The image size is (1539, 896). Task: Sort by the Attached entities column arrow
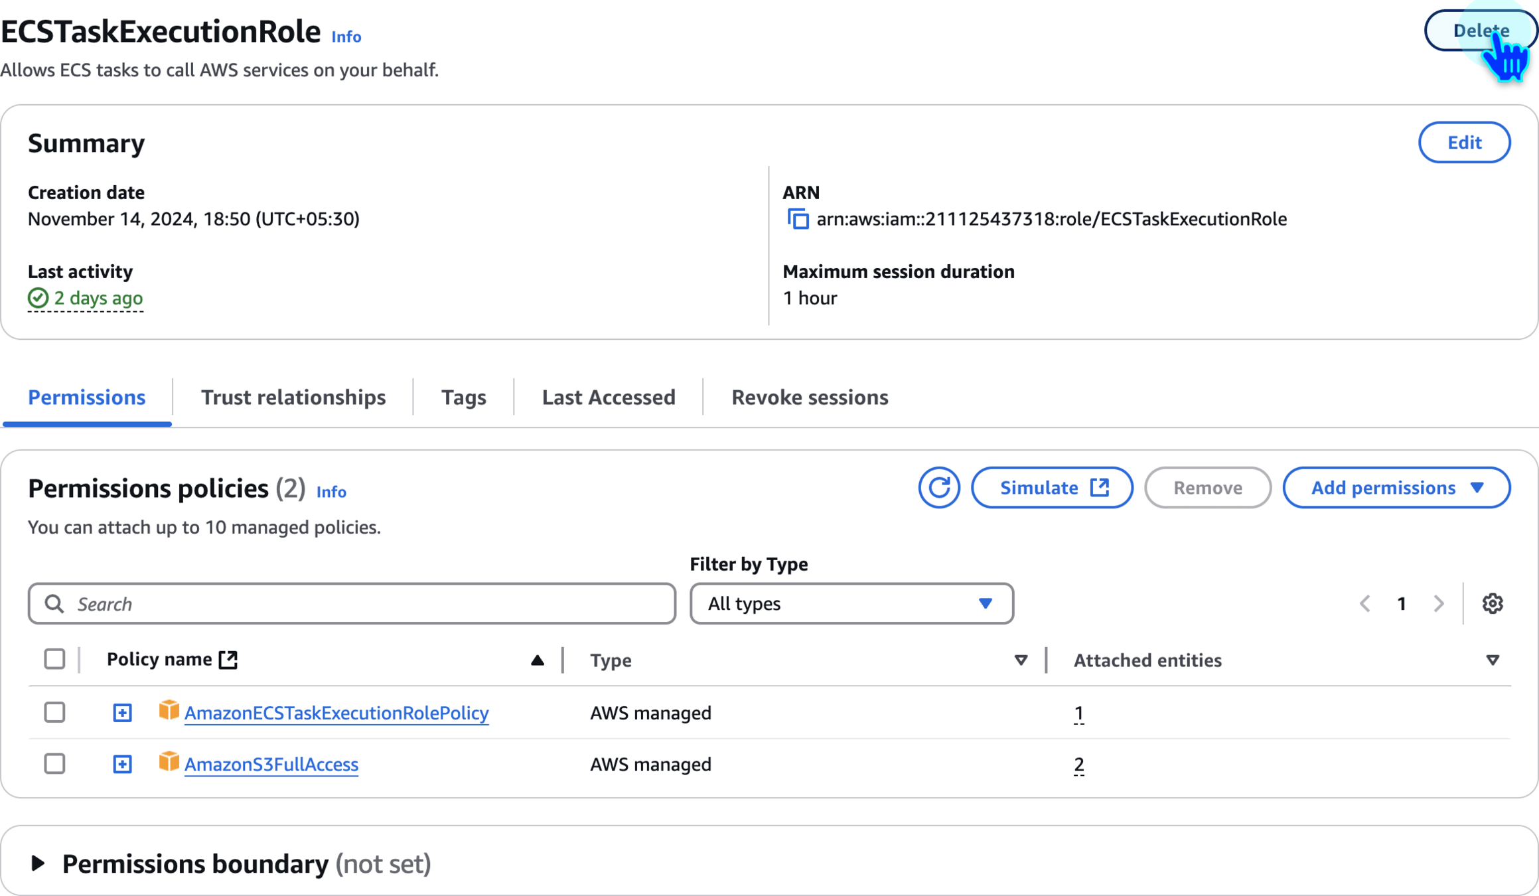point(1492,660)
